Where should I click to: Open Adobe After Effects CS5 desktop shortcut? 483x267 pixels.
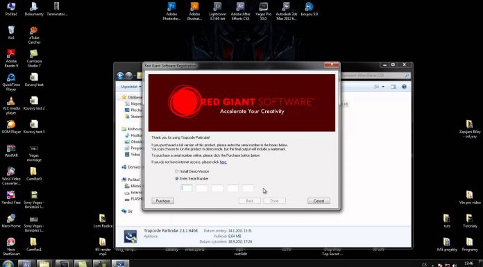coord(240,11)
